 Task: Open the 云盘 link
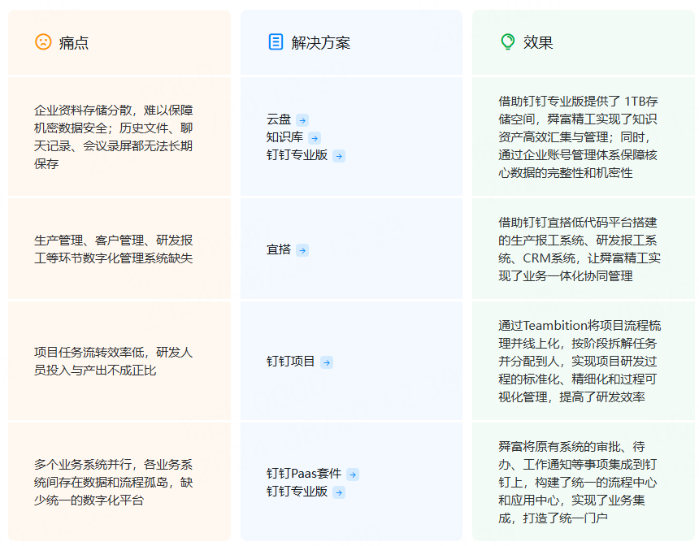coord(279,119)
